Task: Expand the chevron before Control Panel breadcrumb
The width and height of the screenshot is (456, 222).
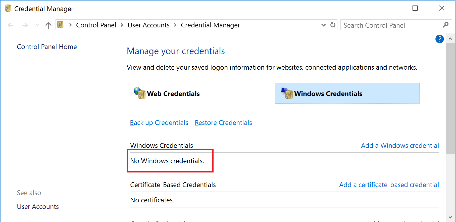Action: pyautogui.click(x=71, y=25)
